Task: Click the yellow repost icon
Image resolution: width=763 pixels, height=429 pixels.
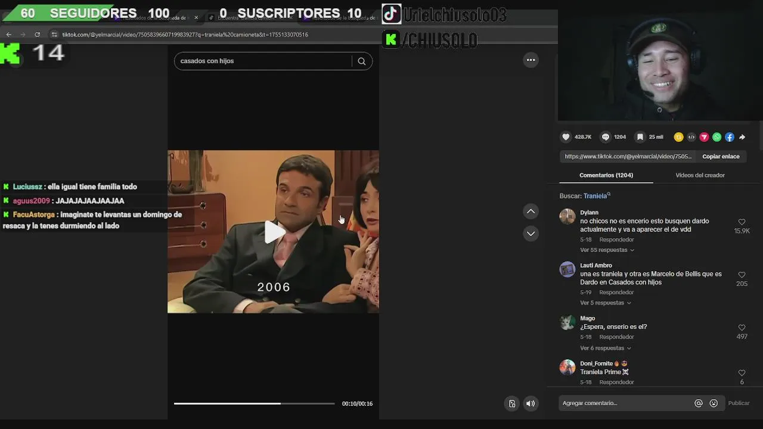Action: (x=678, y=137)
